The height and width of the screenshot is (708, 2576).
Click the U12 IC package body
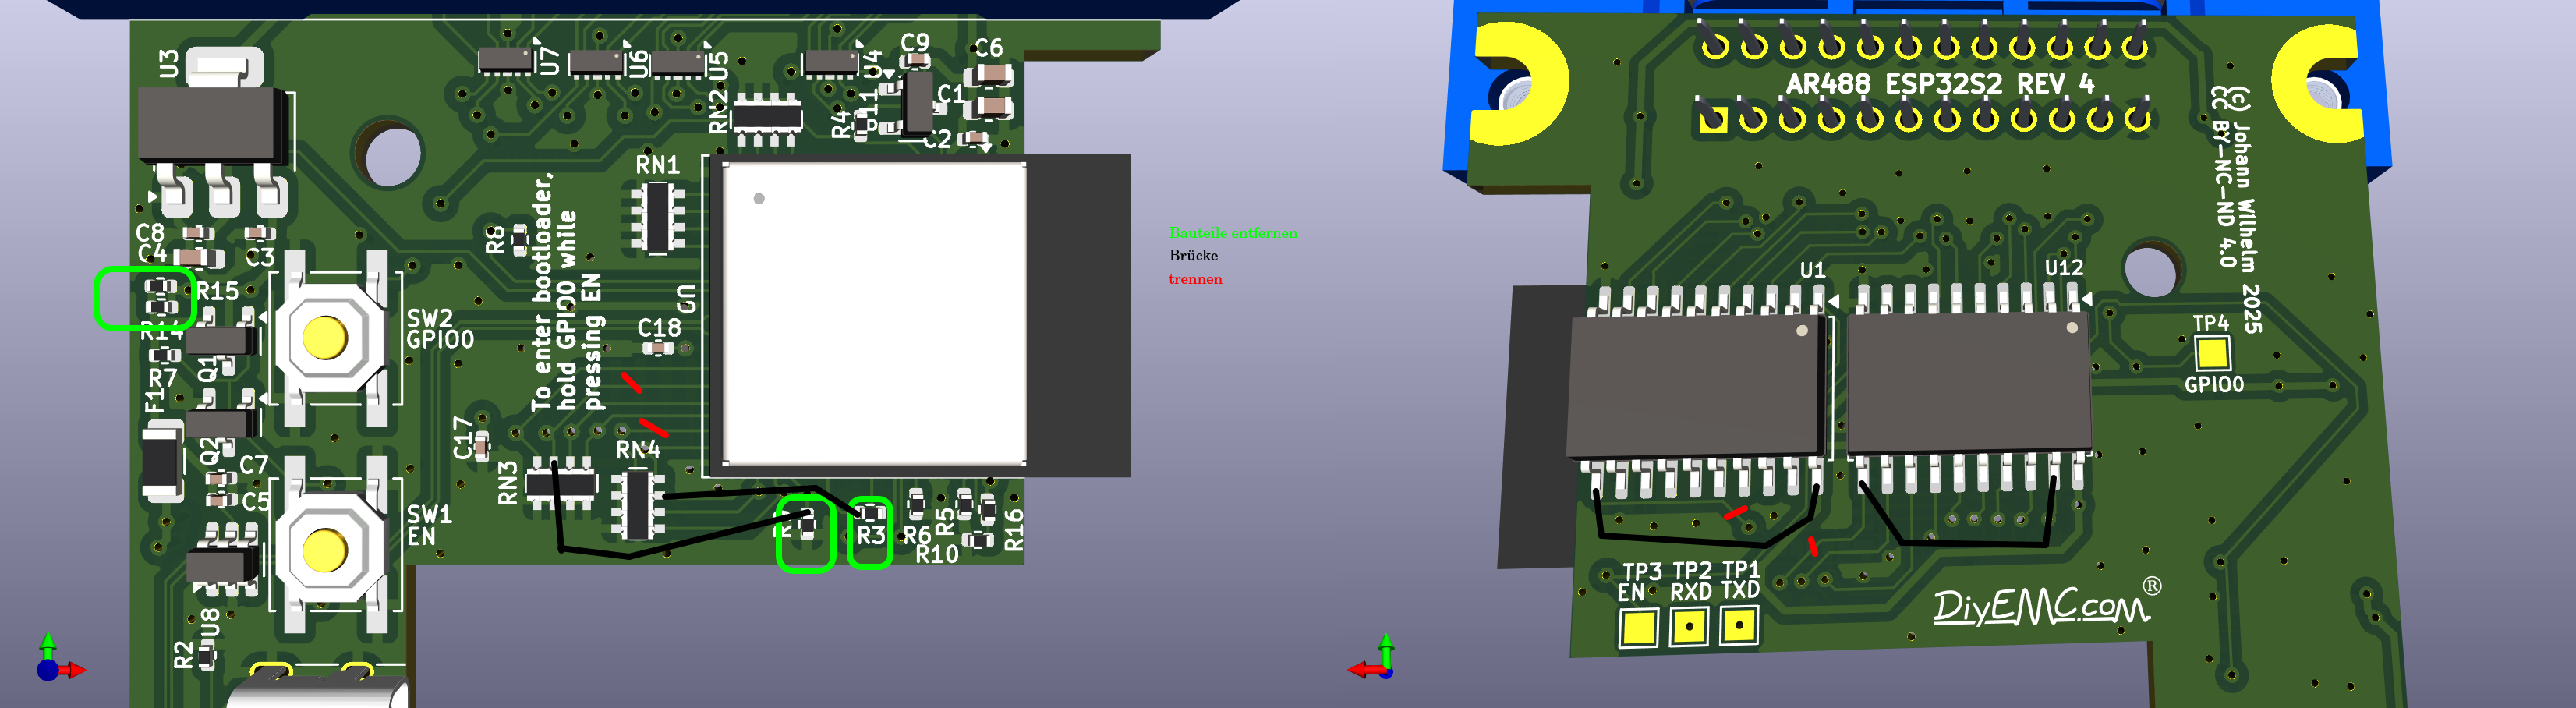point(1969,383)
